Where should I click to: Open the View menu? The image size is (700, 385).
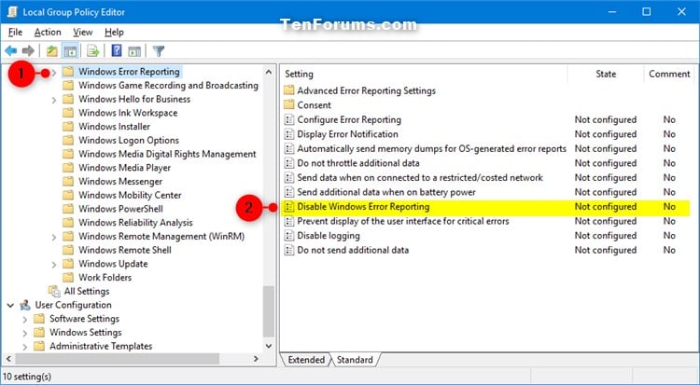(82, 32)
